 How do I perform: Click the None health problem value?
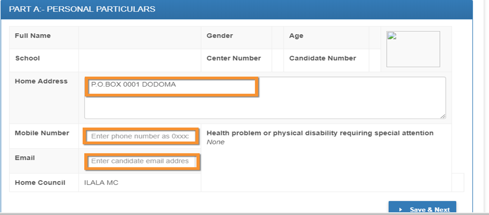[215, 142]
